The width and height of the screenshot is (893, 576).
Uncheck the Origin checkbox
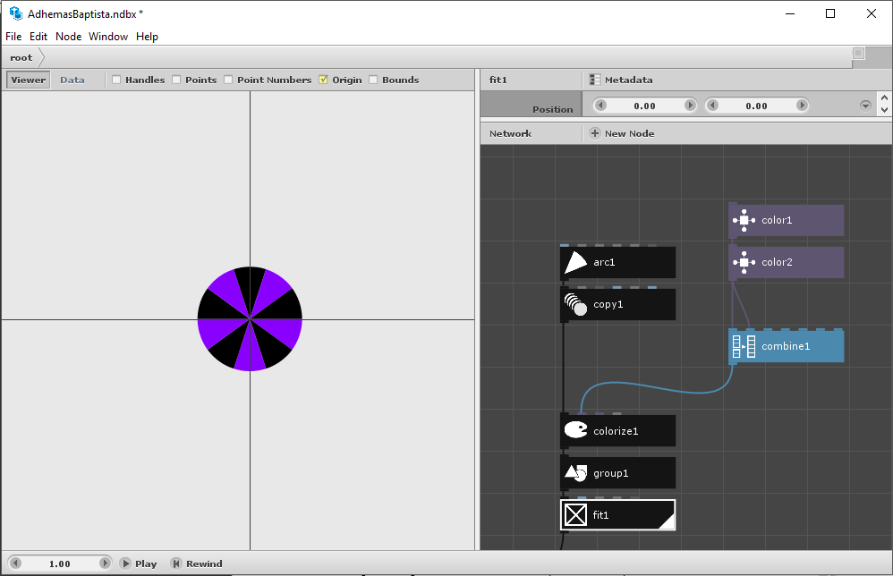click(323, 80)
